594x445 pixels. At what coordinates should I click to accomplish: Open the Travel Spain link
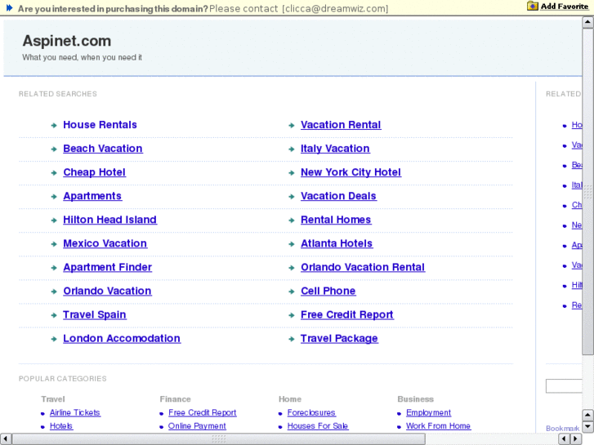coord(95,314)
